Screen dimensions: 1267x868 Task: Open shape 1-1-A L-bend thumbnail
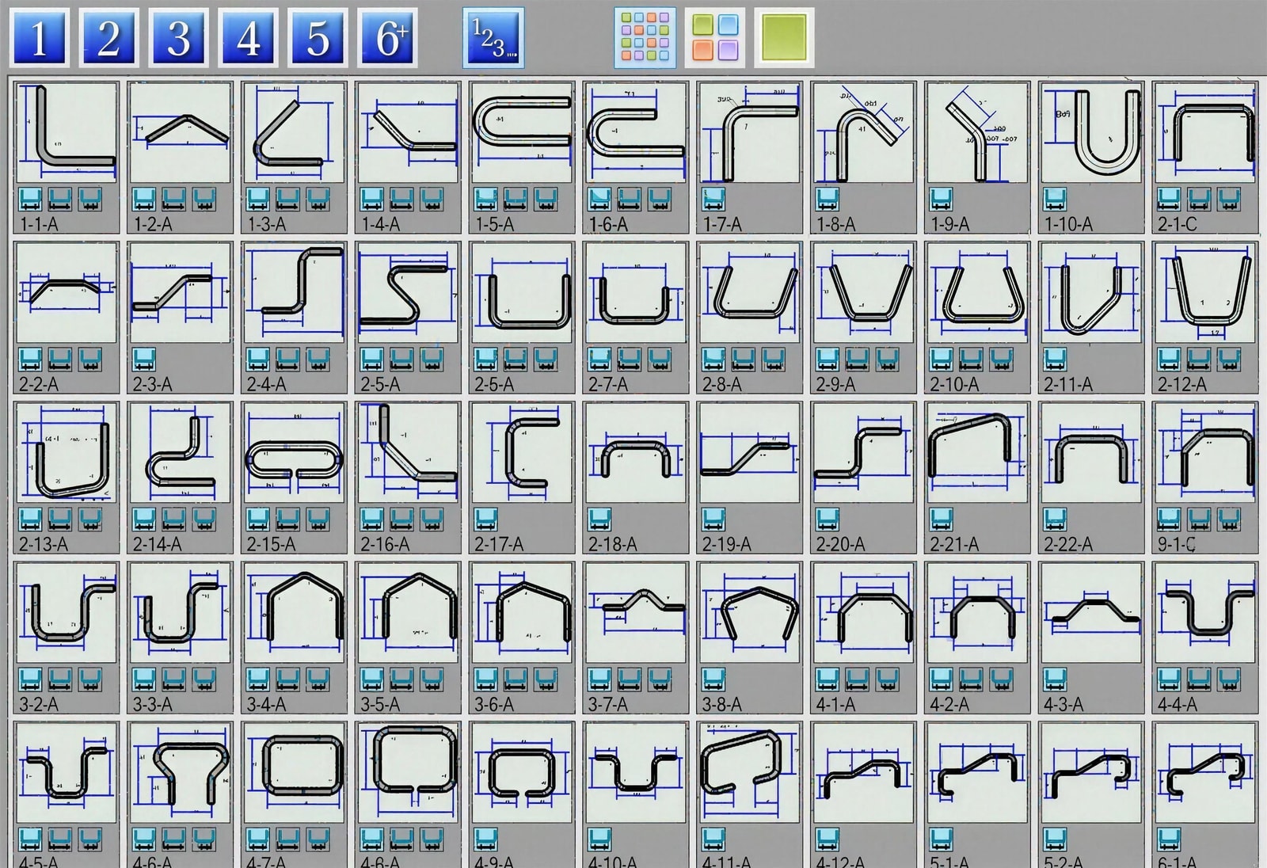(x=67, y=133)
